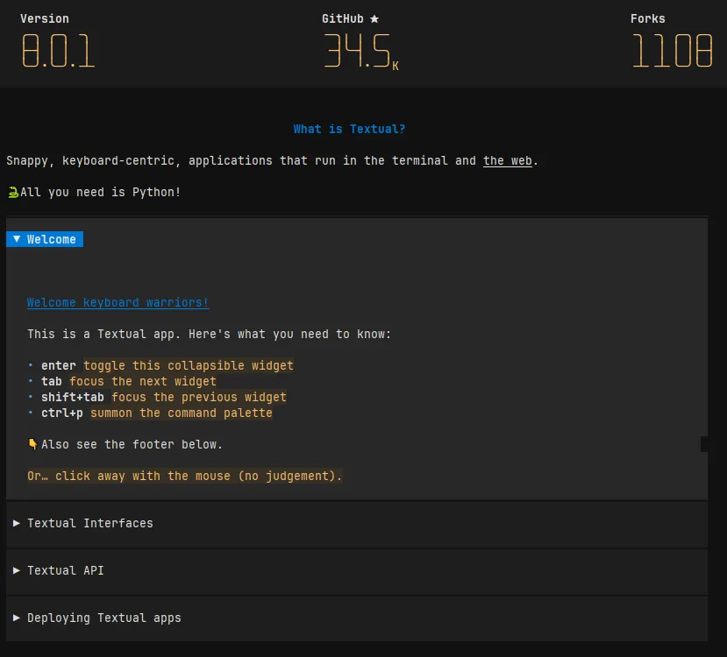
Task: Click 'This is a Textual app' sentence
Action: click(209, 335)
